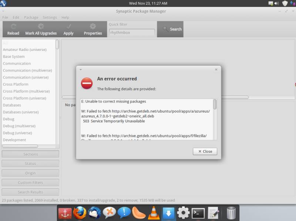Open Thunderbird mail from the dock

pyautogui.click(x=95, y=213)
